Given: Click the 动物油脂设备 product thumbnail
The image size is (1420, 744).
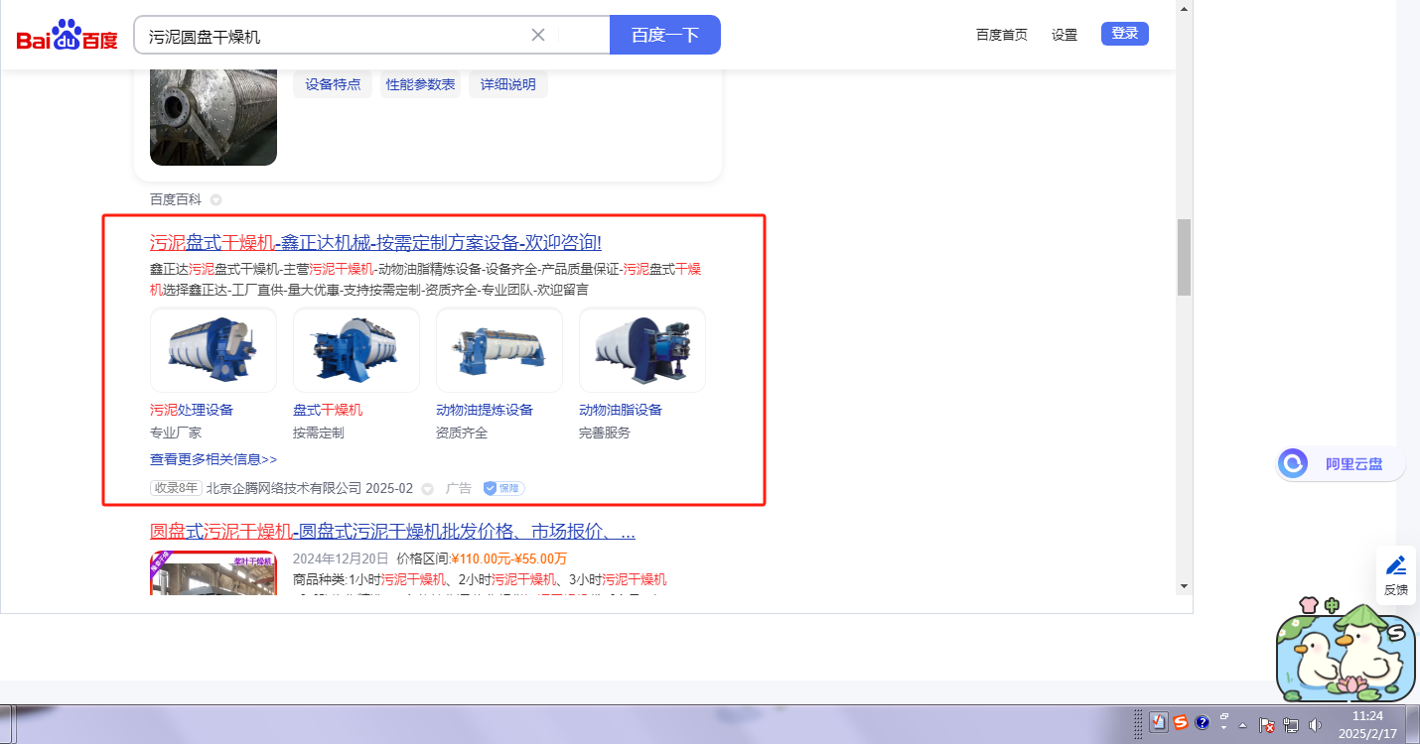Looking at the screenshot, I should [x=642, y=350].
